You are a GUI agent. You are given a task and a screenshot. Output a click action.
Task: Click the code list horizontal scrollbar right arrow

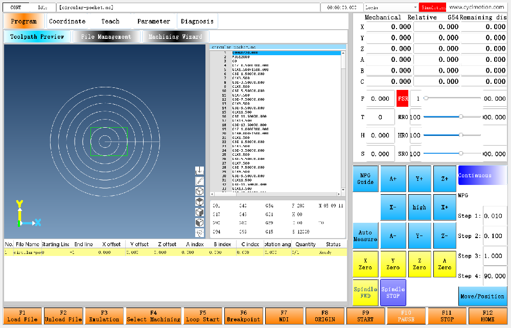point(339,194)
